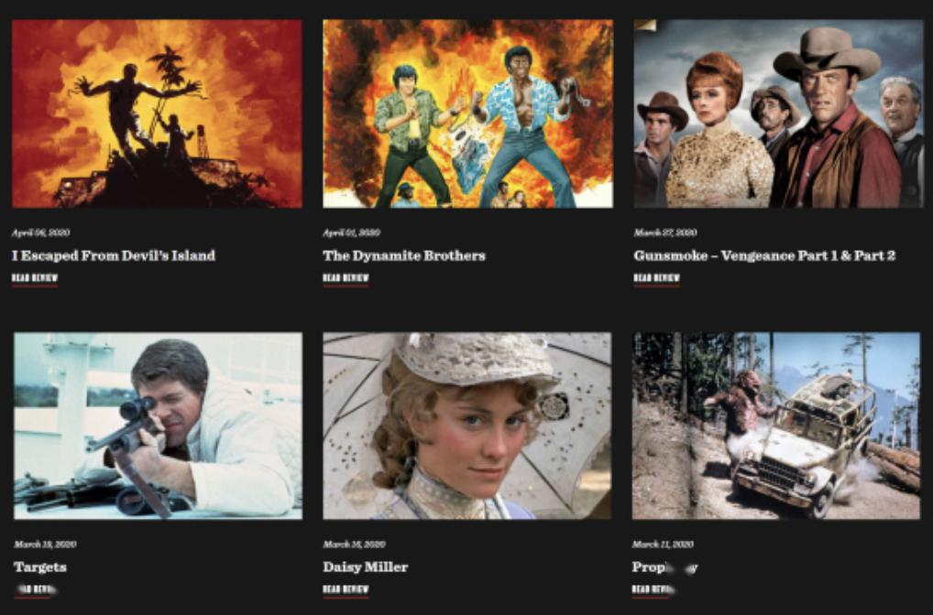Screen dimensions: 933x615
Task: Click the Daisy Miller title link
Action: [366, 566]
